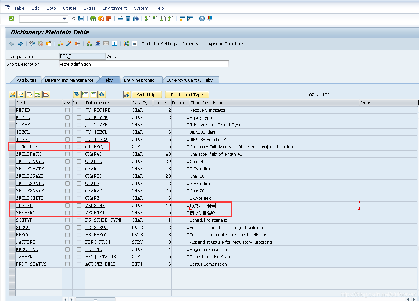Click the red Cancel icon
This screenshot has width=419, height=301.
(109, 19)
